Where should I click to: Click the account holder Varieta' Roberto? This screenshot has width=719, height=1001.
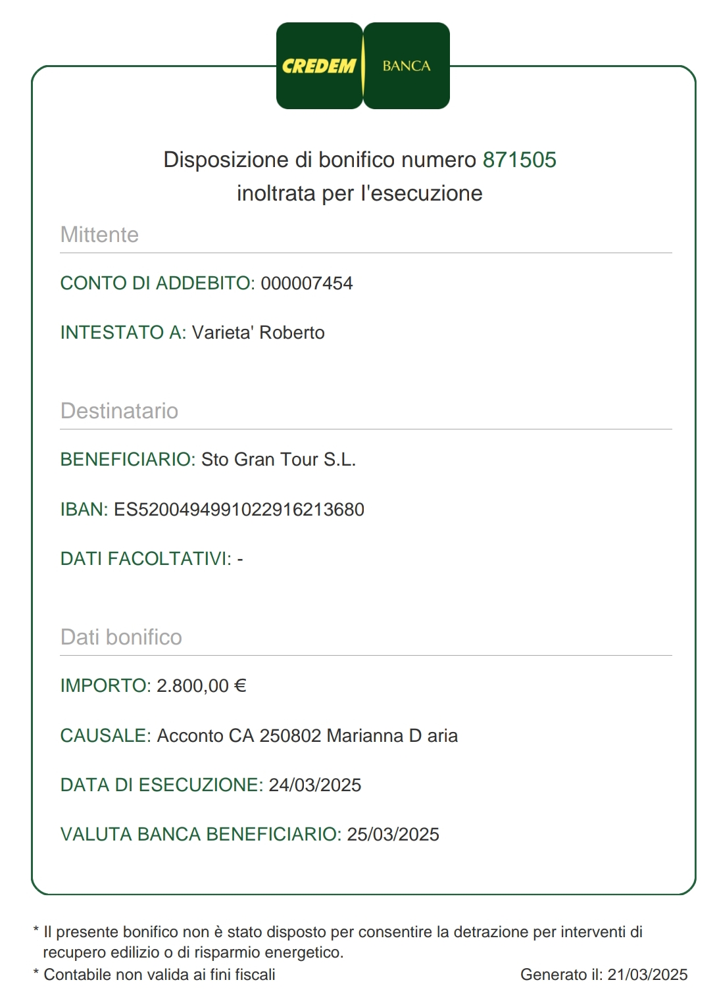[258, 333]
